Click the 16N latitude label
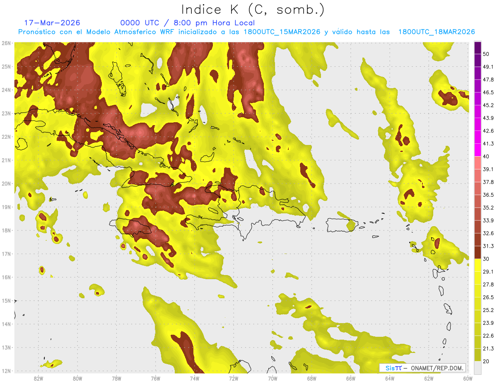 [x=6, y=277]
